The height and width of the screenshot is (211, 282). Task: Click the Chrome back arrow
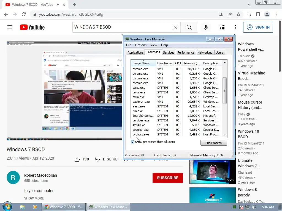6,14
